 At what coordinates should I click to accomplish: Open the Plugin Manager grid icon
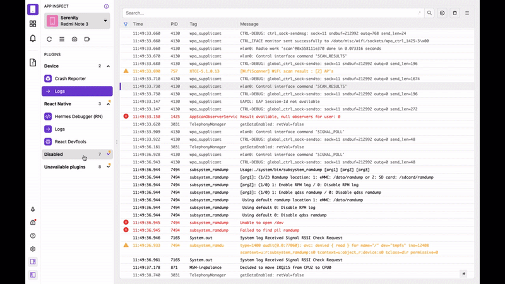[33, 24]
